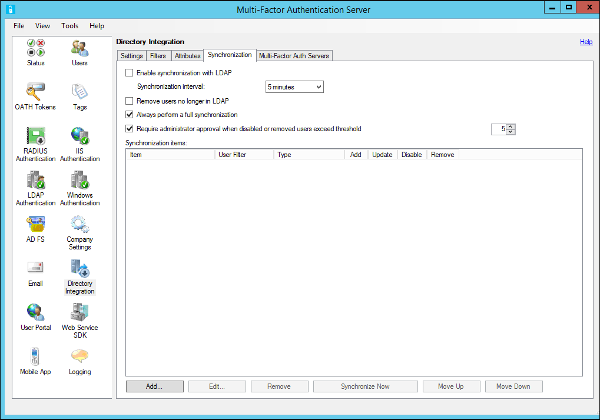The height and width of the screenshot is (420, 600).
Task: Increase the approval threshold value
Action: [x=510, y=126]
